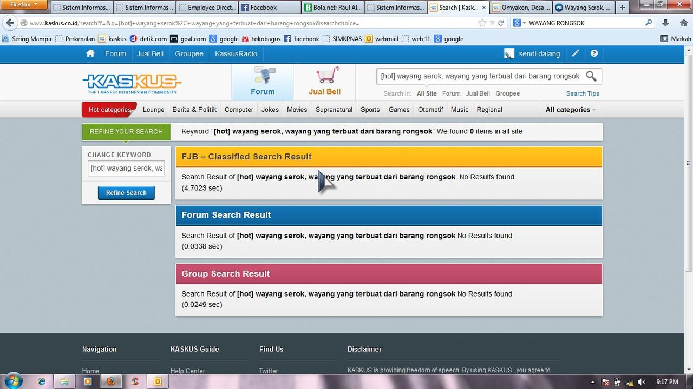
Task: Open the Twitter footer link
Action: click(269, 371)
